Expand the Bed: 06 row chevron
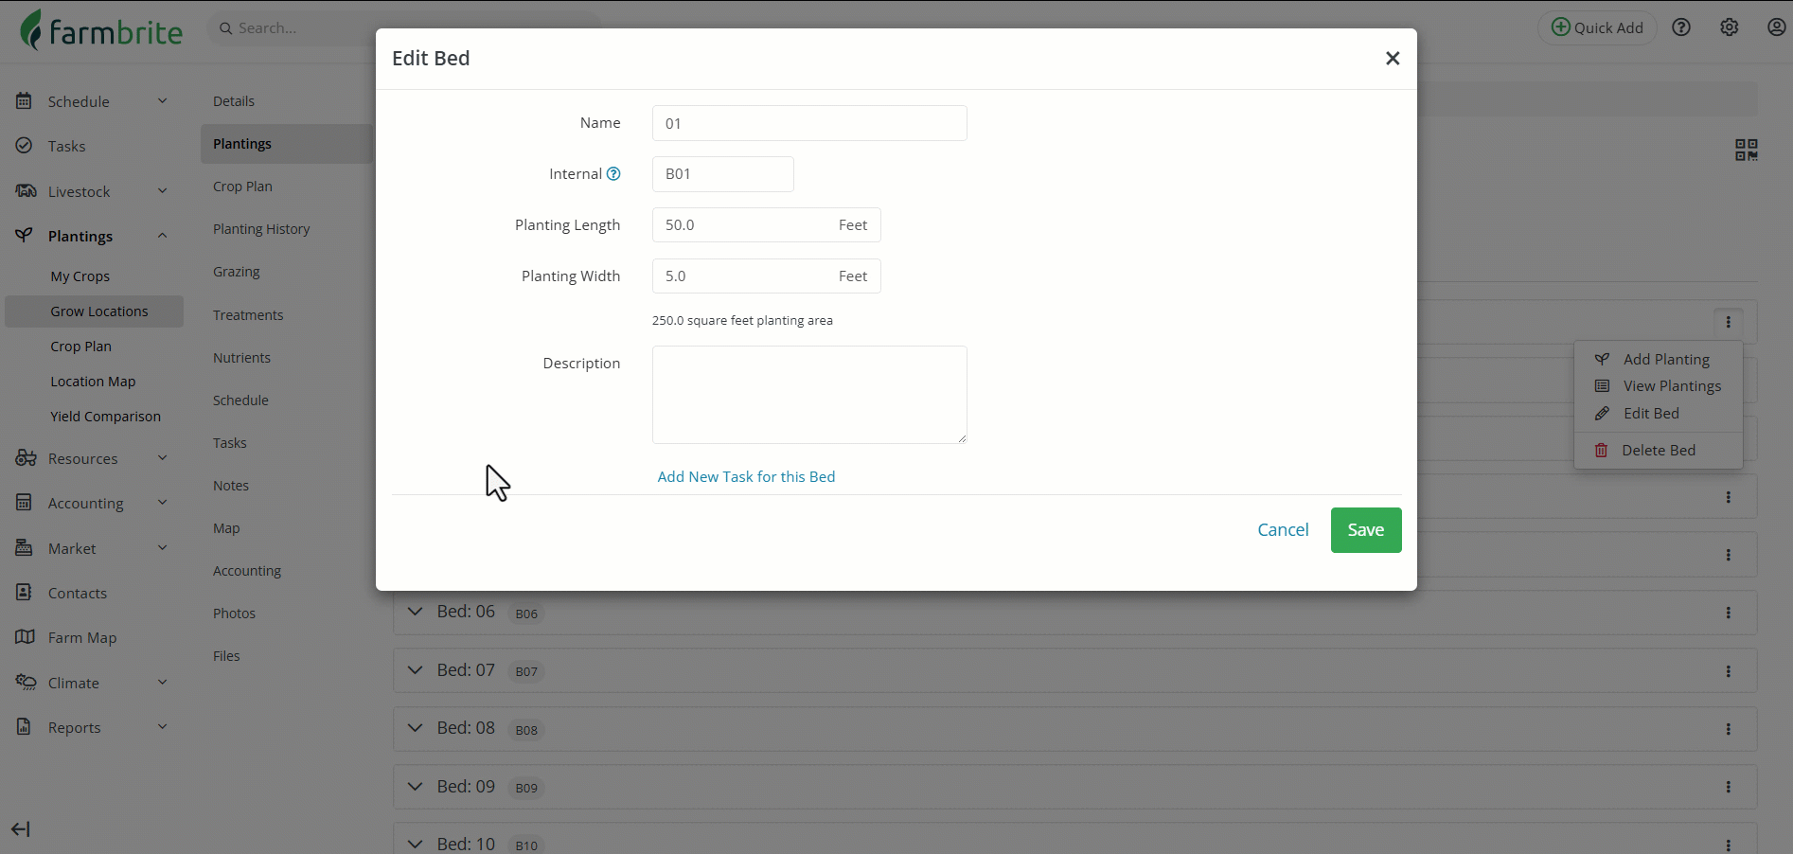The height and width of the screenshot is (854, 1793). tap(415, 612)
